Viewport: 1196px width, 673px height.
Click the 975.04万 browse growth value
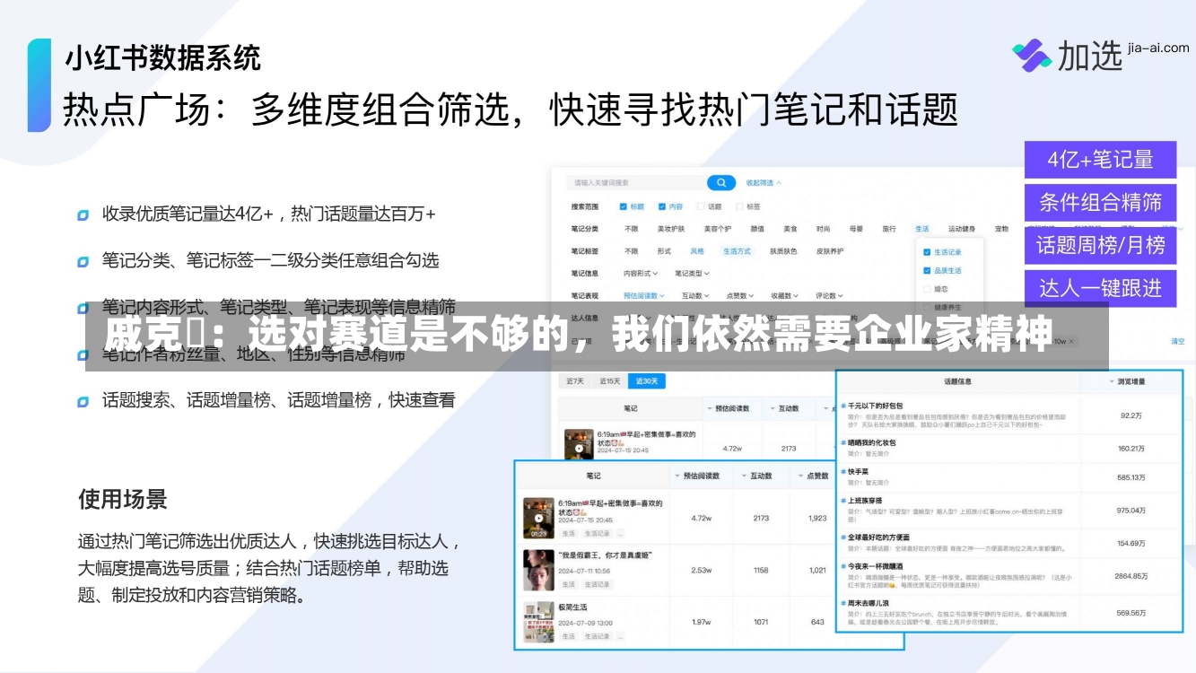click(1130, 511)
